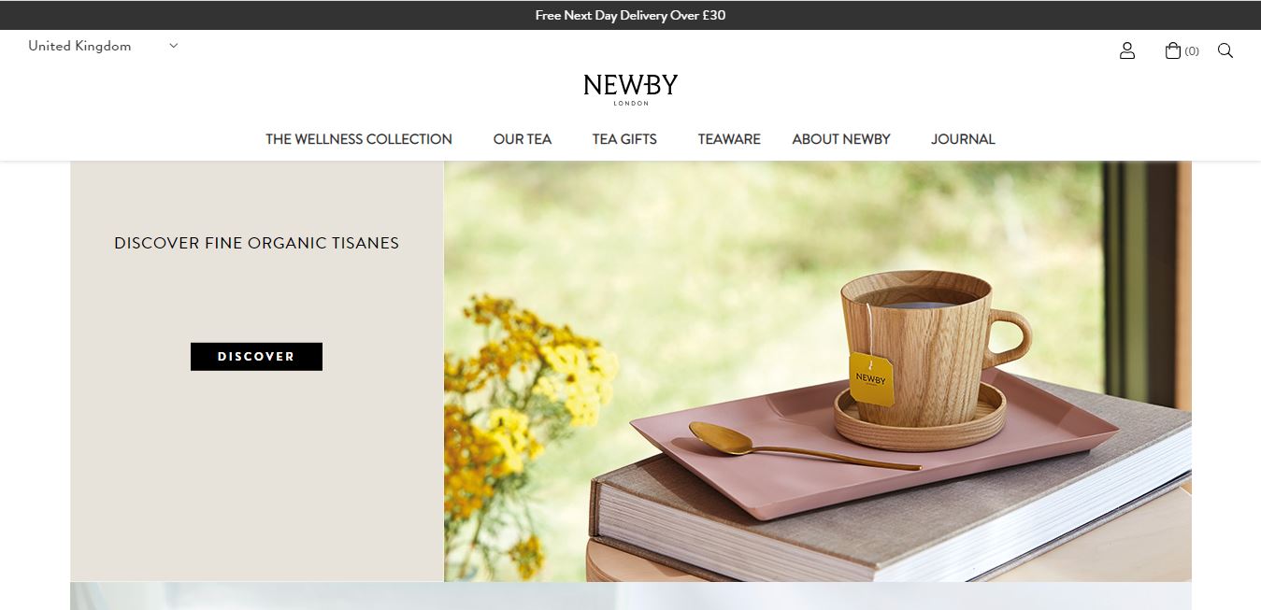Image resolution: width=1261 pixels, height=610 pixels.
Task: Open the user account icon
Action: (1127, 50)
